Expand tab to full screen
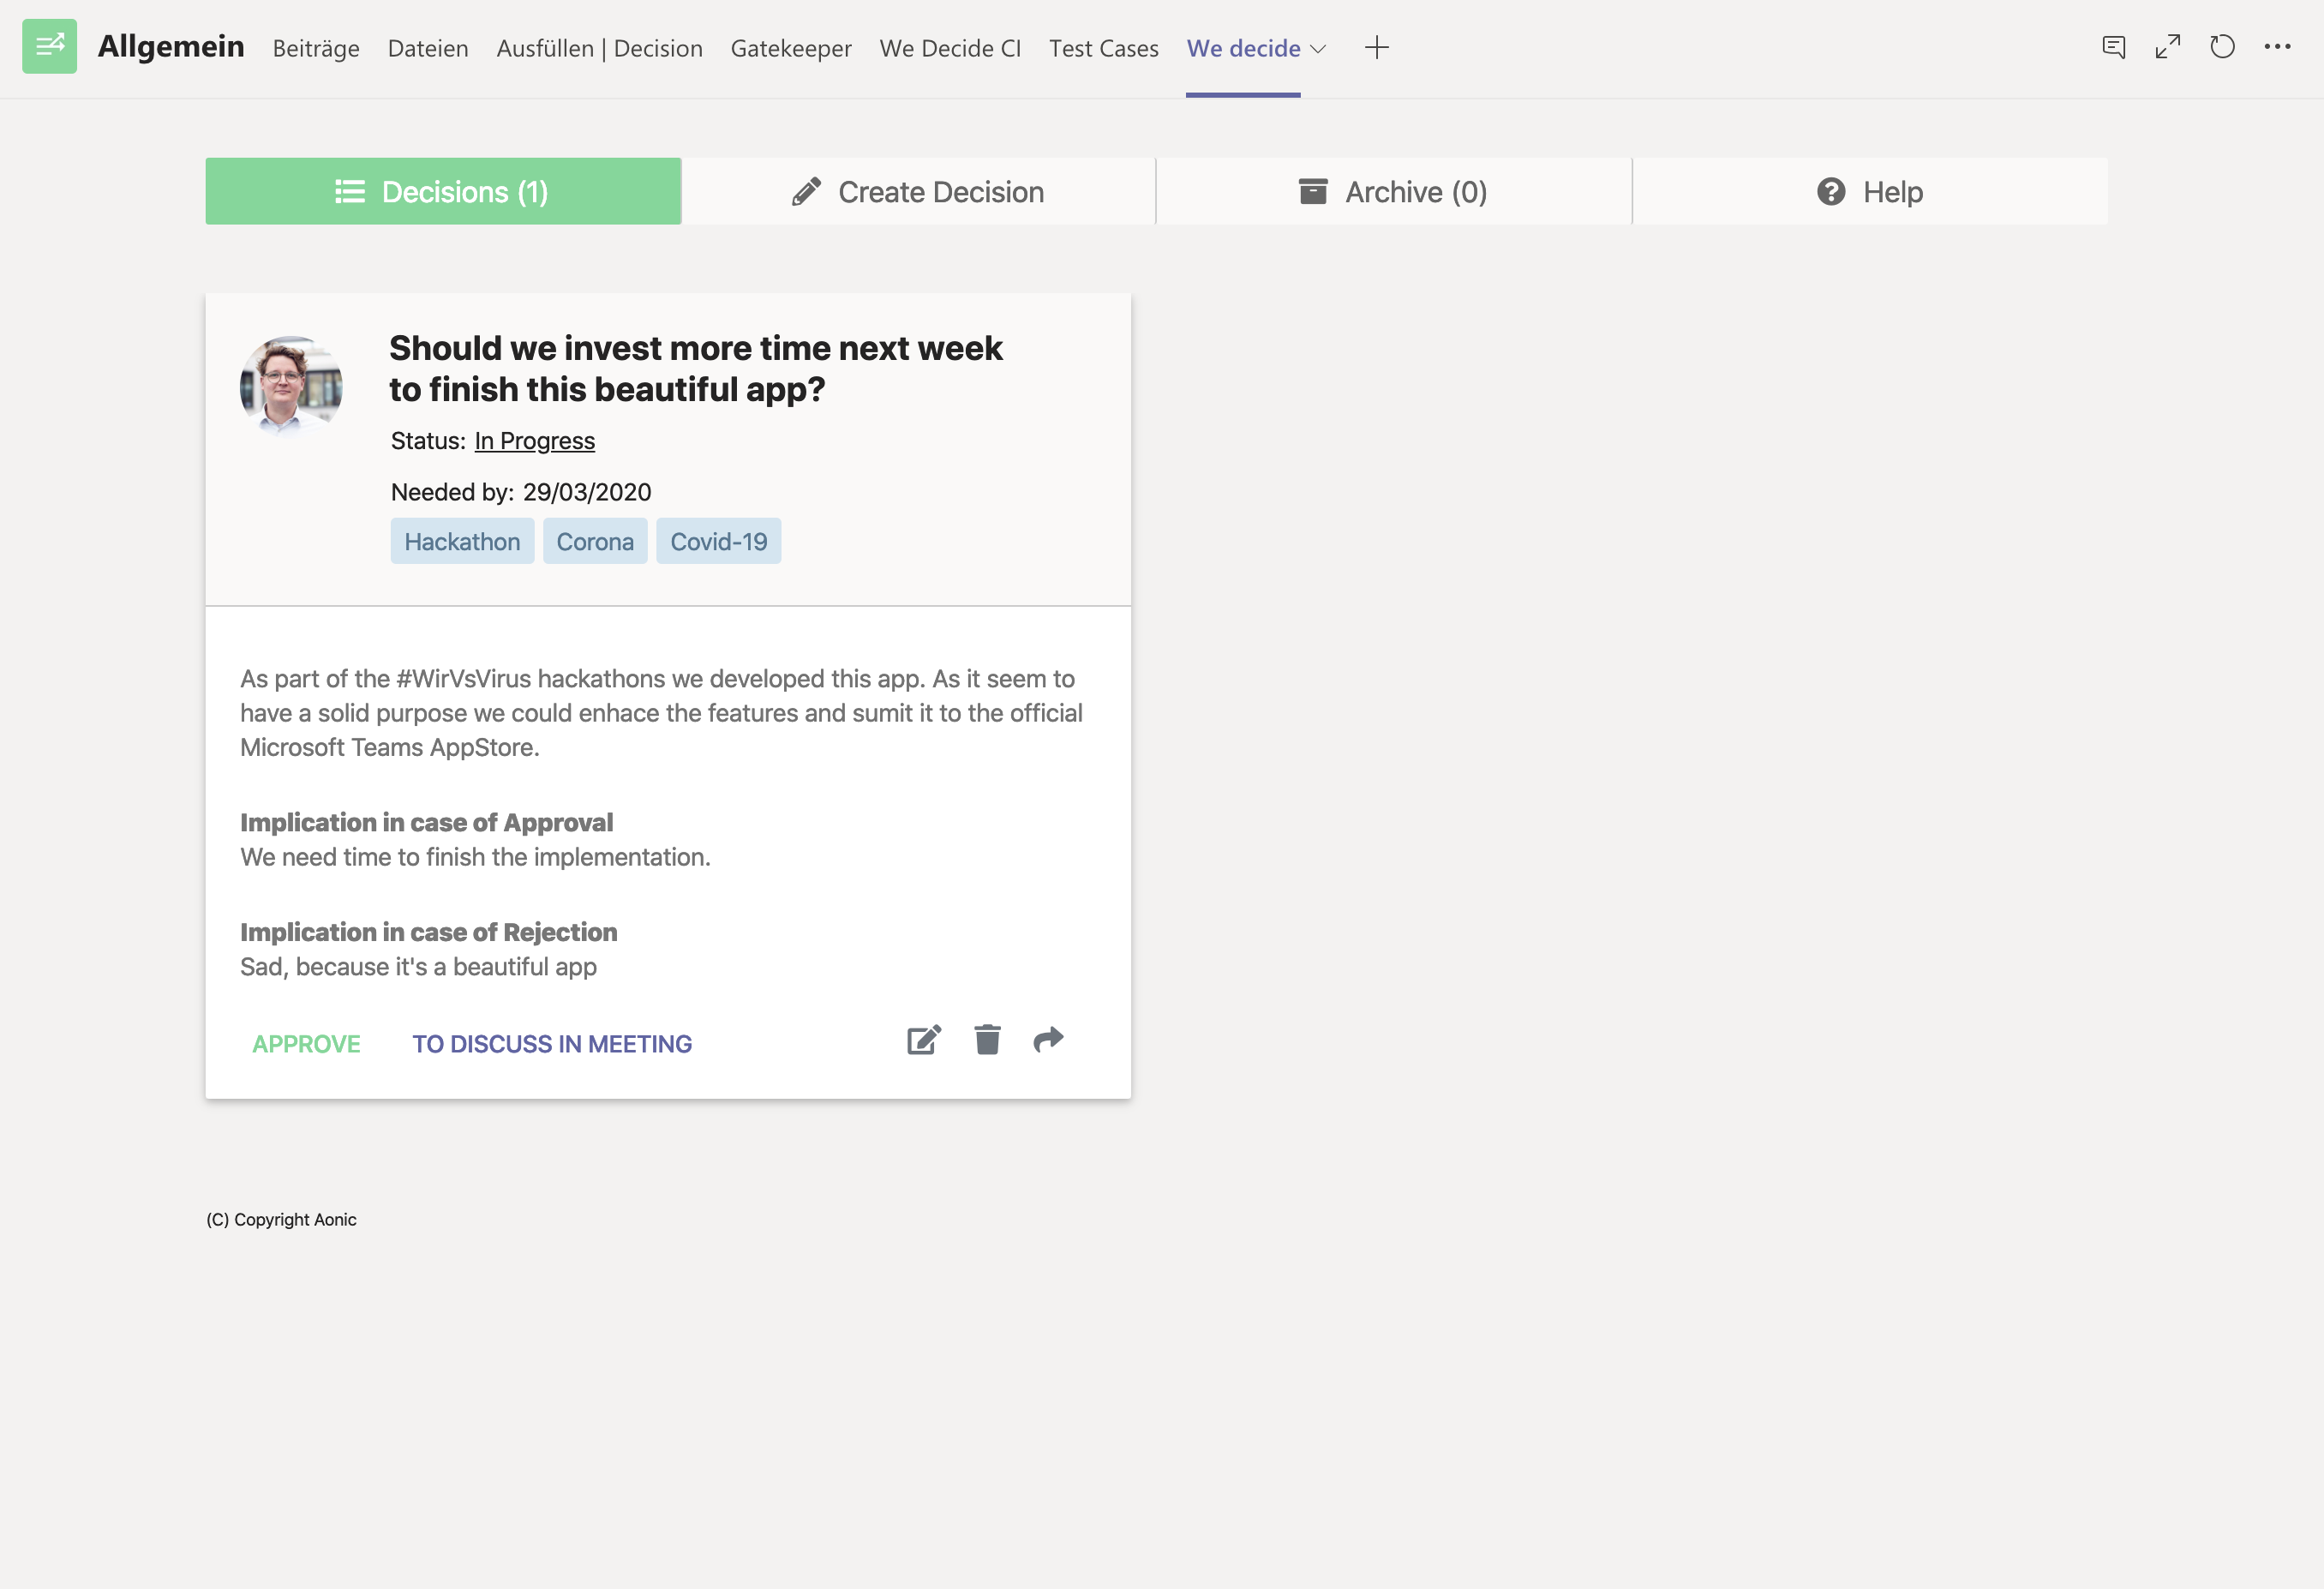The image size is (2324, 1589). point(2167,47)
